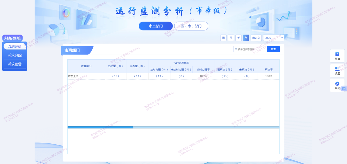Viewport: 347px width, 164px height.
Task: Click the export (导出) icon
Action: (x=337, y=54)
